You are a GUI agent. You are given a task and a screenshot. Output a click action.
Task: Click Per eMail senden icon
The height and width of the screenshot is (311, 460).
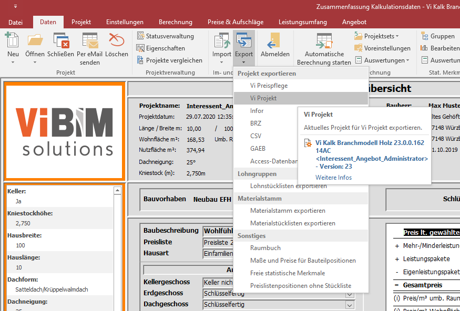[x=90, y=40]
